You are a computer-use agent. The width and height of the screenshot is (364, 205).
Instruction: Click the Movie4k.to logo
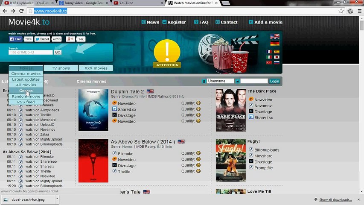point(29,22)
